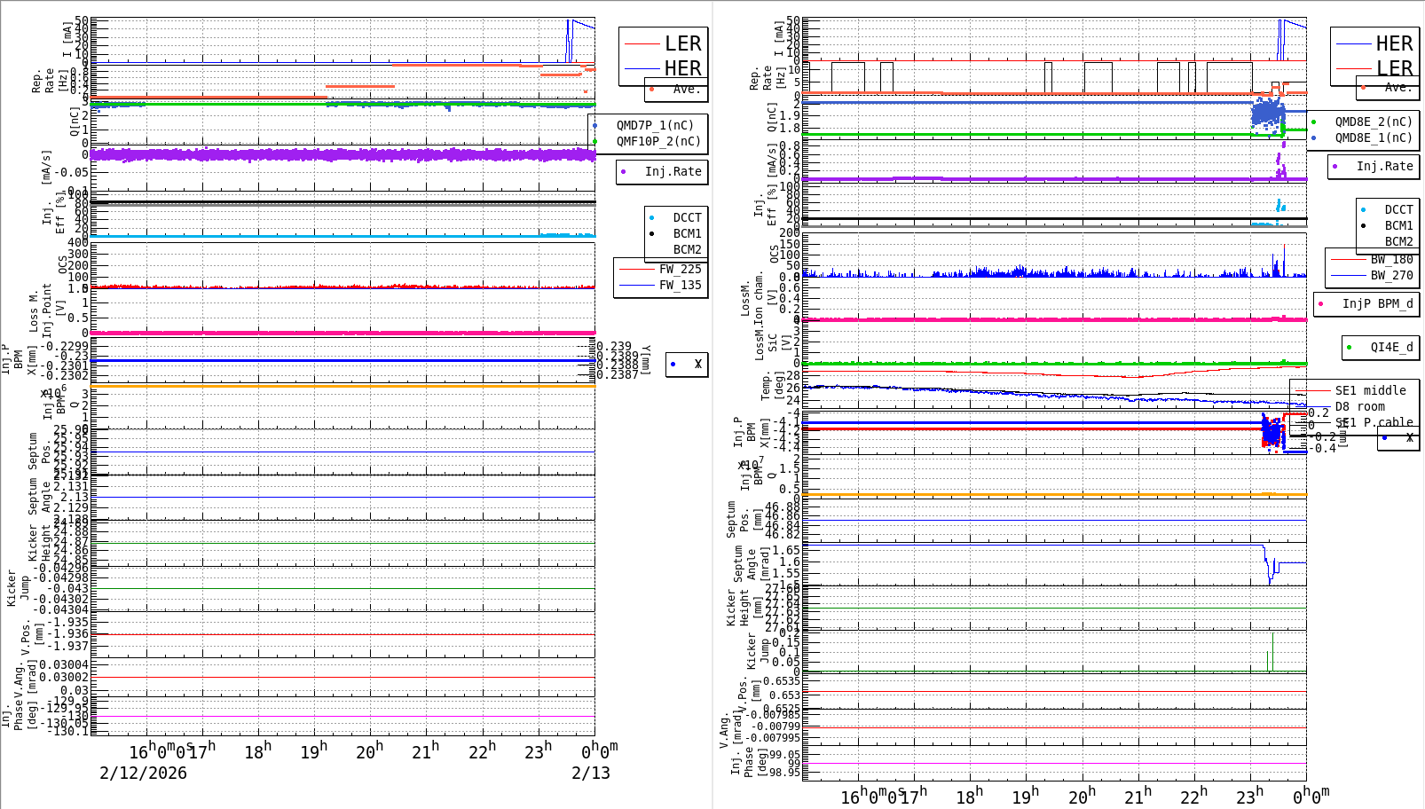Screen dimensions: 1425x809
Task: Select the green QMF10P_2(nC) legend marker
Action: tap(594, 142)
